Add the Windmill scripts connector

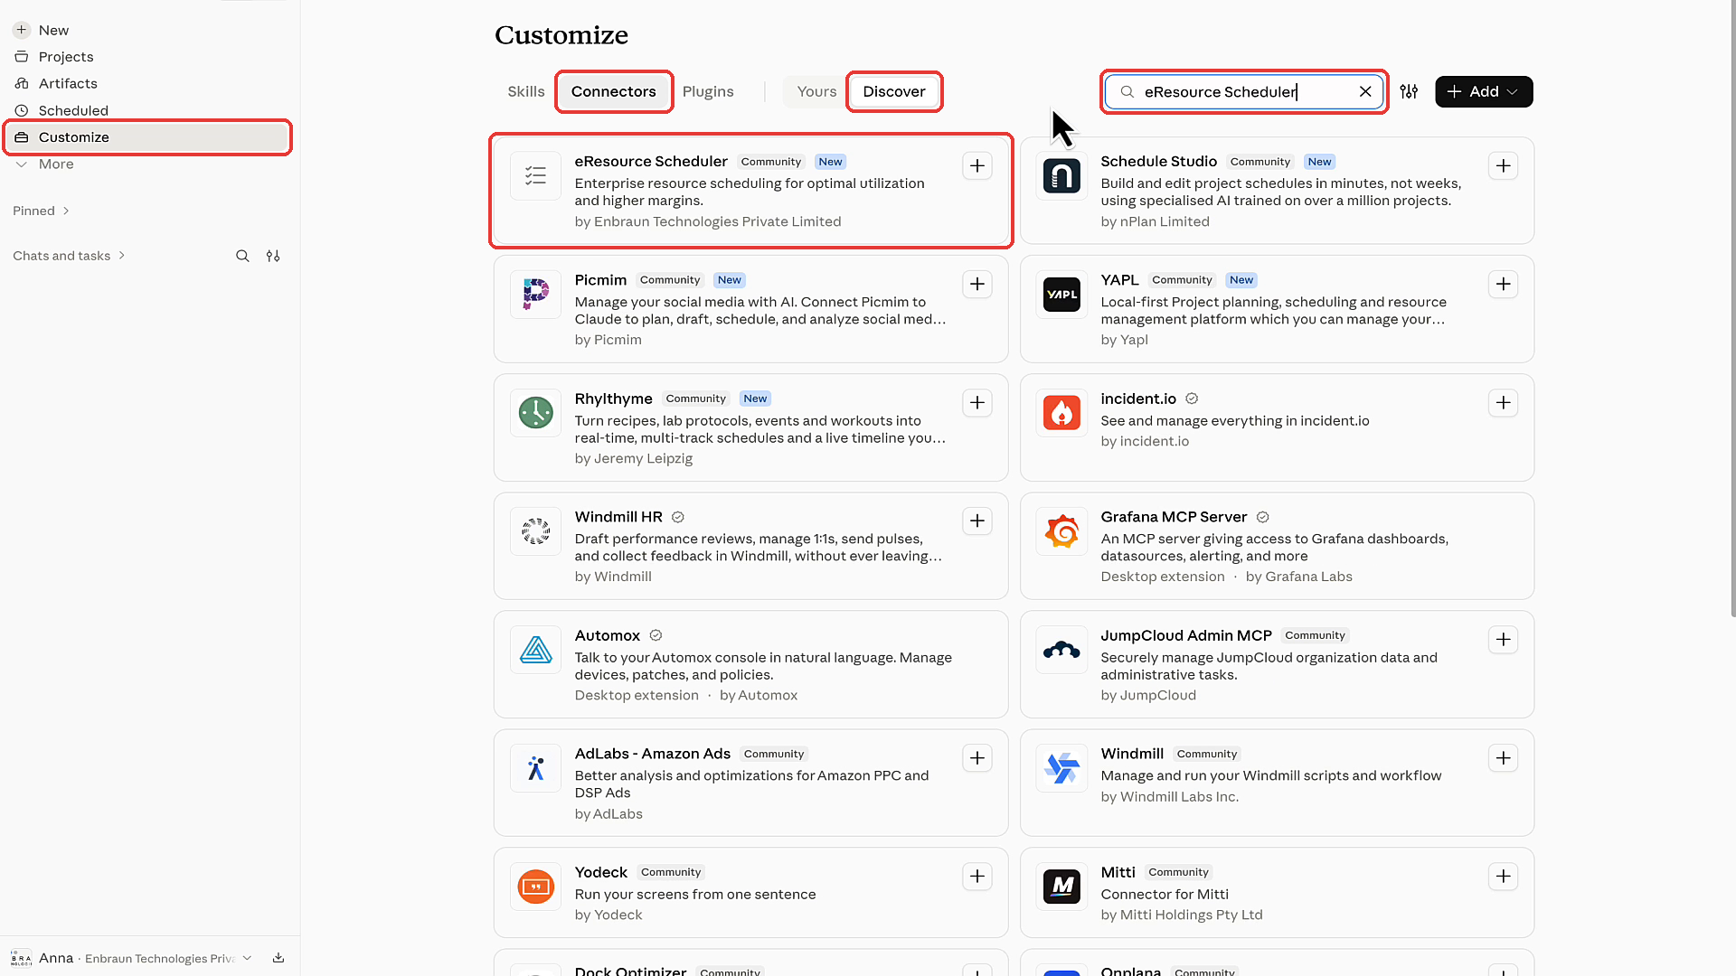click(x=1503, y=758)
